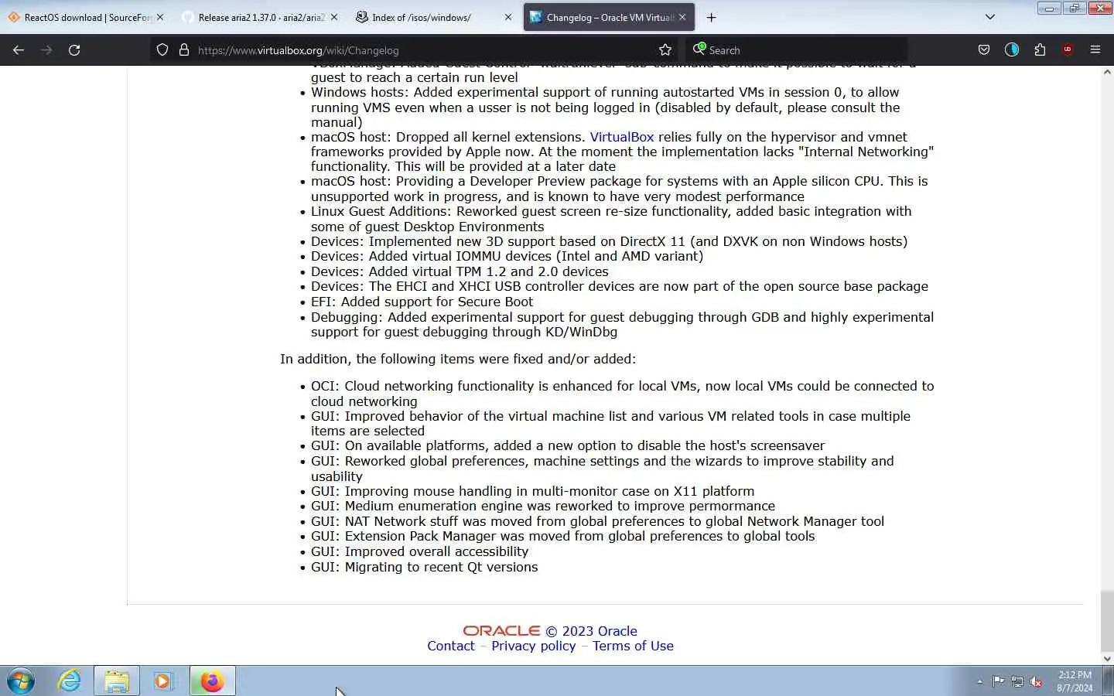Go back using the browser back arrow
Image resolution: width=1114 pixels, height=696 pixels.
[19, 49]
